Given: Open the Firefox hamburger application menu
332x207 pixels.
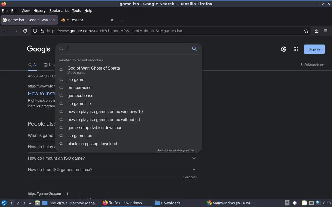Looking at the screenshot, I should (x=326, y=31).
